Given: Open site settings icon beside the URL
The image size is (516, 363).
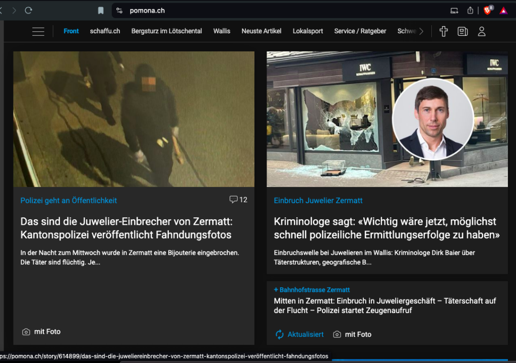Looking at the screenshot, I should point(119,11).
